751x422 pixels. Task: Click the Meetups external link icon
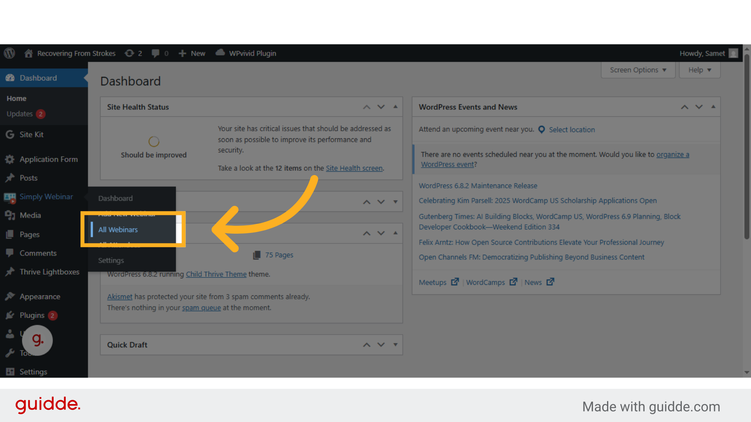click(x=455, y=282)
